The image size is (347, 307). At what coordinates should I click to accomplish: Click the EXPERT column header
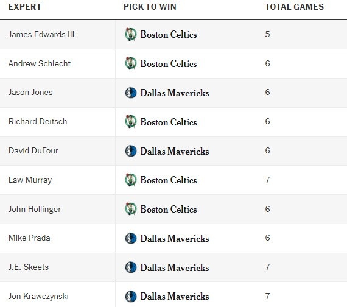(x=25, y=7)
